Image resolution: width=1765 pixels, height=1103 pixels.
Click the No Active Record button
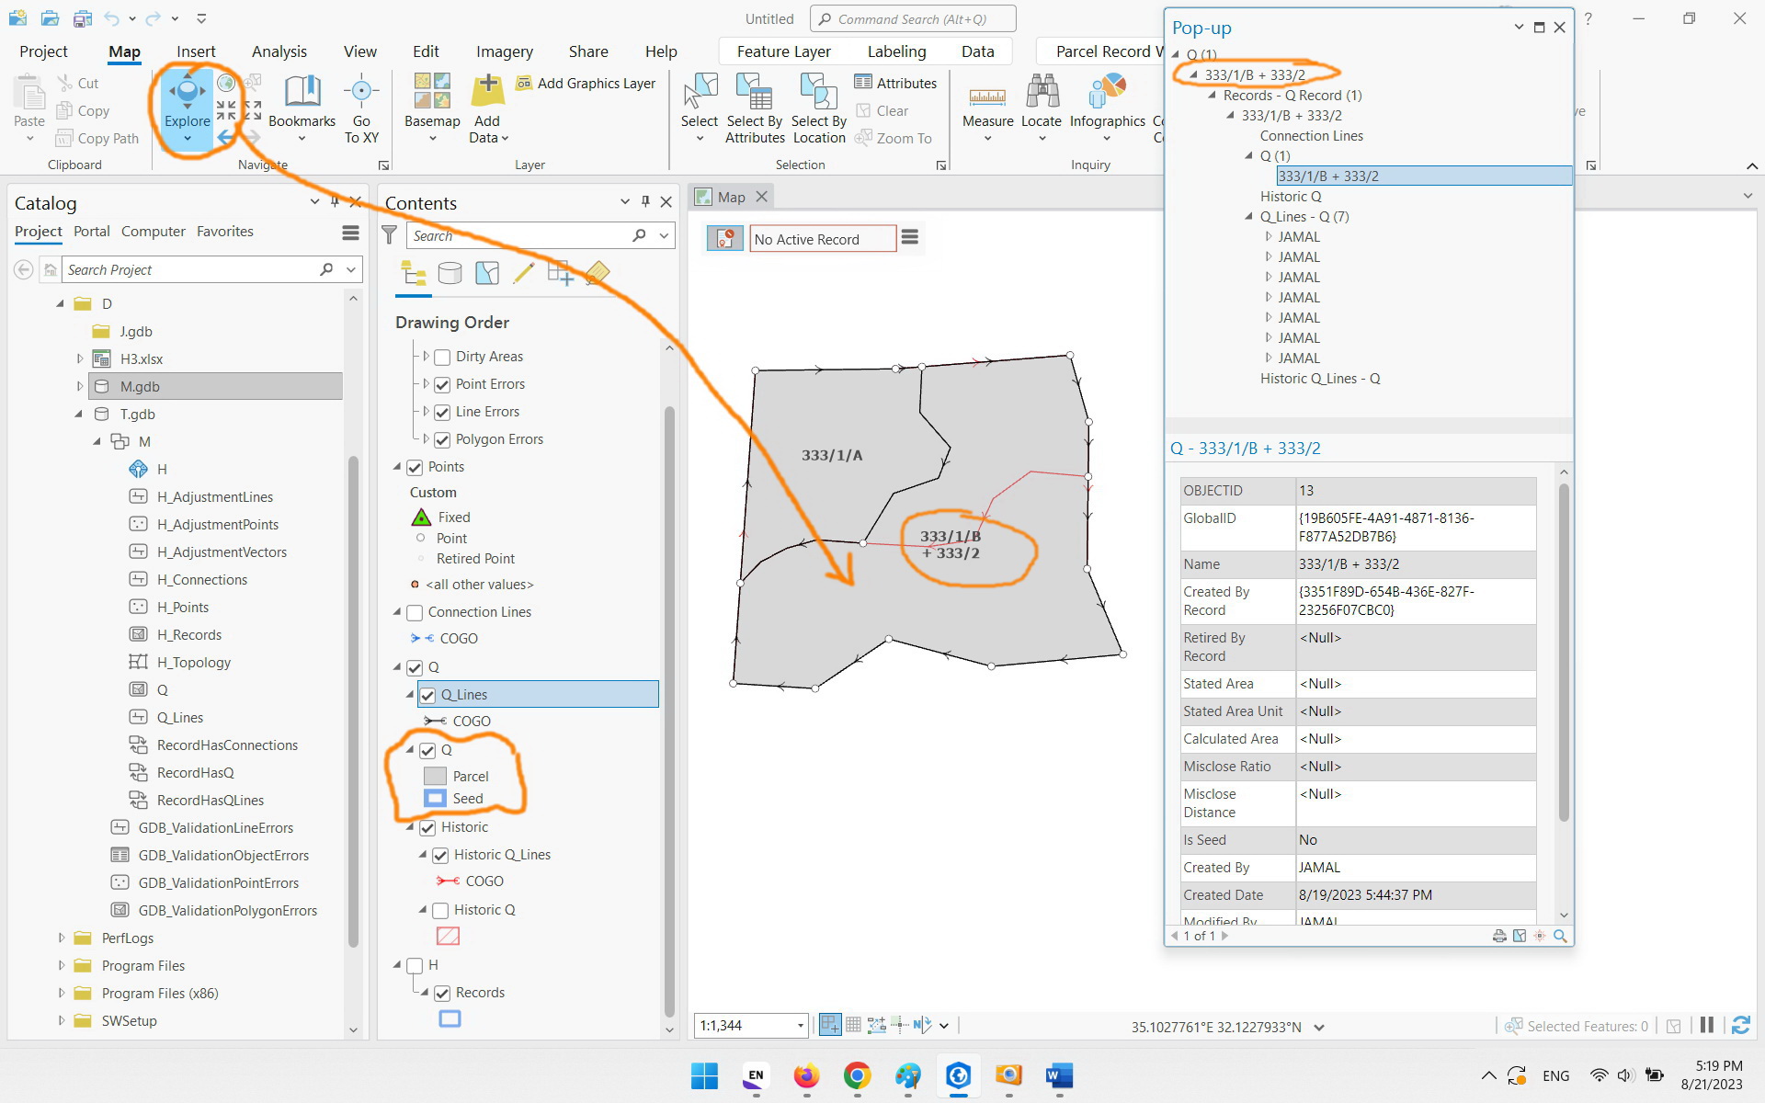pyautogui.click(x=821, y=238)
